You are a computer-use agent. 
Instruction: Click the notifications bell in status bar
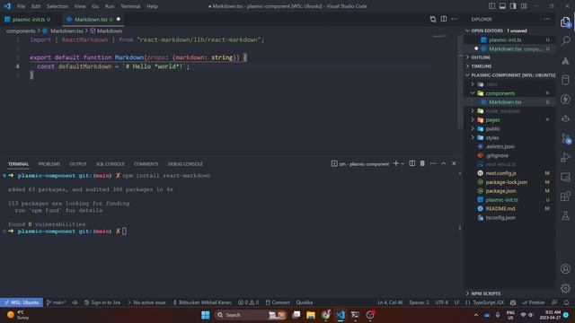point(567,302)
